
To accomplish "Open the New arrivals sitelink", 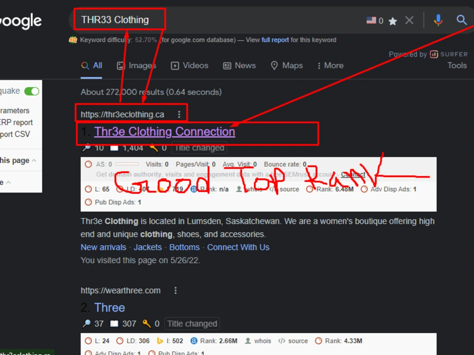I will coord(103,247).
